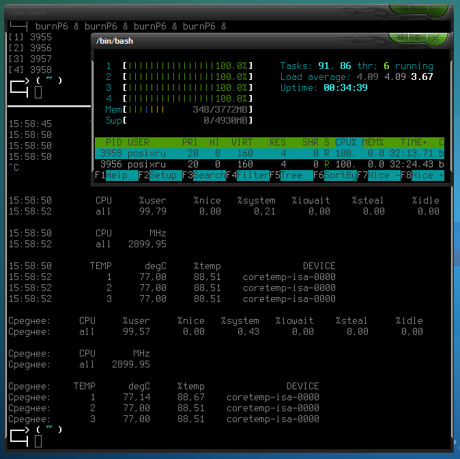460x459 pixels.
Task: Click the bottom shell prompt cursor
Action: [x=38, y=441]
